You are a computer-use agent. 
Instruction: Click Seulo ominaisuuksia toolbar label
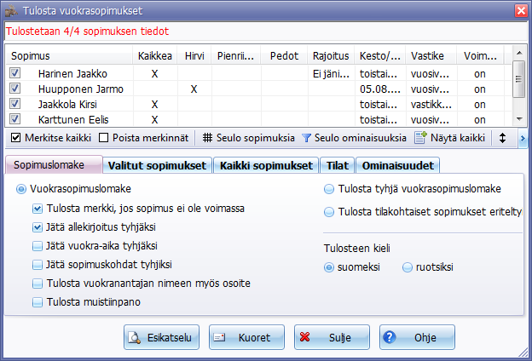[x=361, y=138]
